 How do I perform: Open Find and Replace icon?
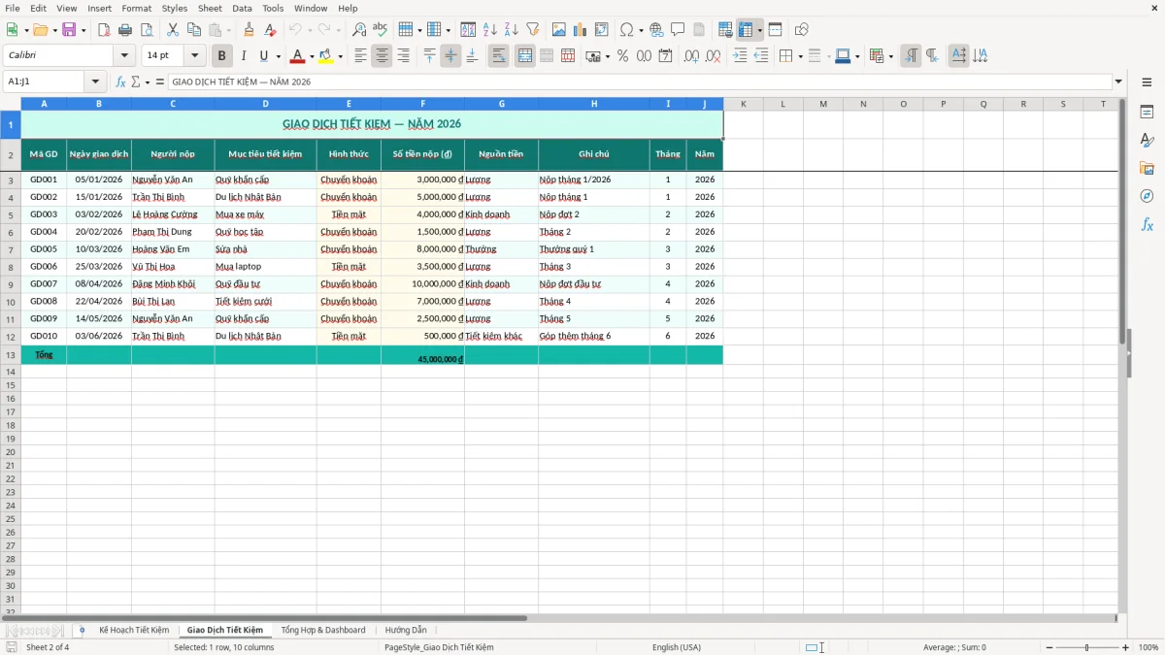(x=359, y=30)
